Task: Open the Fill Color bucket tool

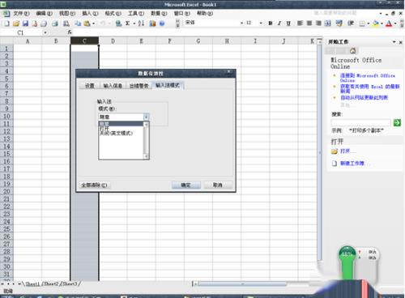Action: pos(376,23)
